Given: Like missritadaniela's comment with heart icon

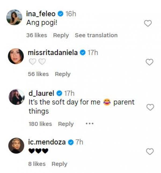Looking at the screenshot, I should point(149,62).
